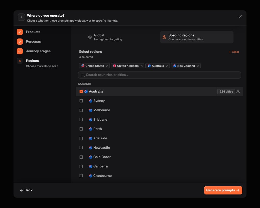This screenshot has height=208, width=260.
Task: Click the Products step checkmark icon
Action: click(20, 32)
